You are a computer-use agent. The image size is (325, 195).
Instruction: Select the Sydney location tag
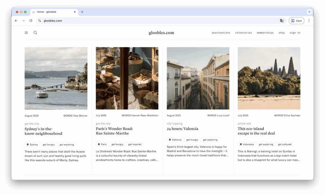coord(32,144)
